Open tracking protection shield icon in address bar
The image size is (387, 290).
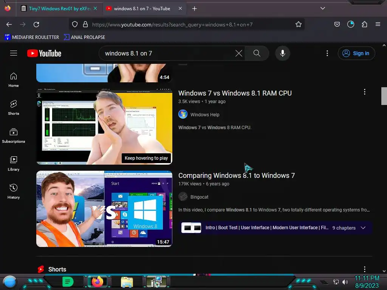(x=75, y=25)
